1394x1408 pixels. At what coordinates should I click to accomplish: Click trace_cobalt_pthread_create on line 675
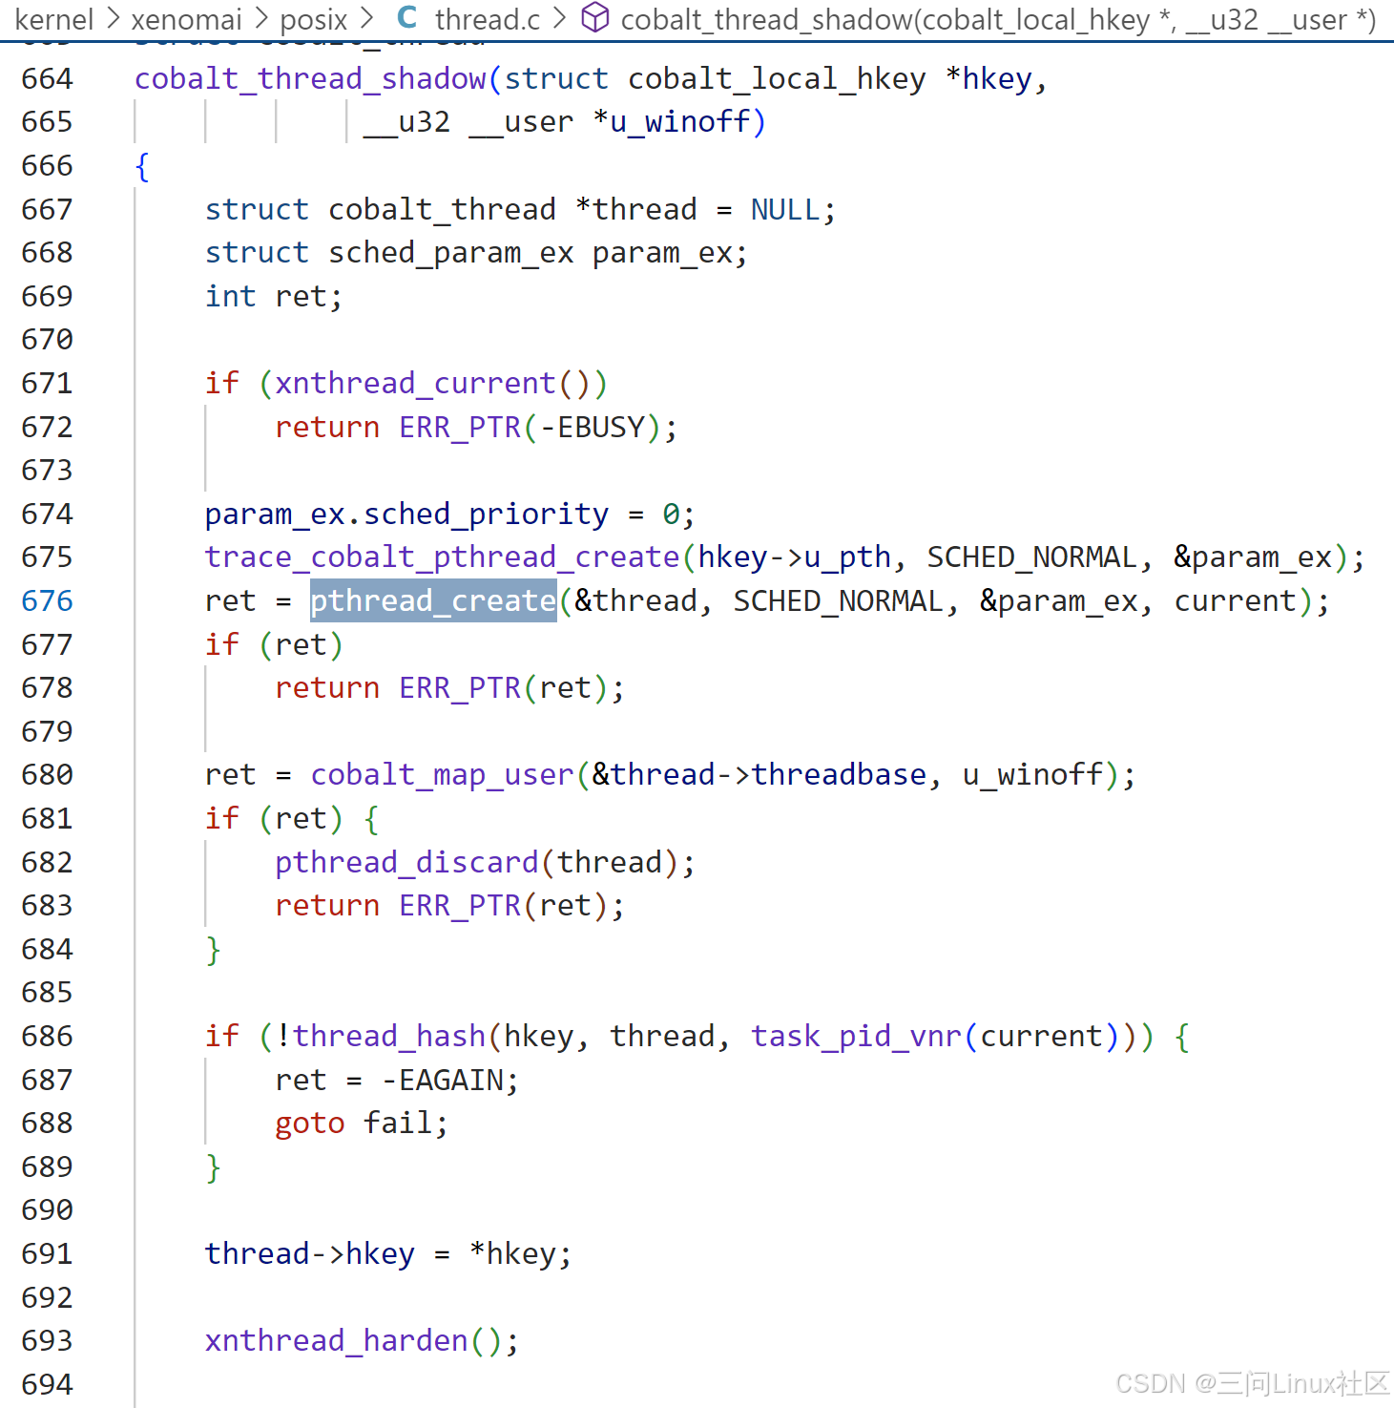coord(443,557)
